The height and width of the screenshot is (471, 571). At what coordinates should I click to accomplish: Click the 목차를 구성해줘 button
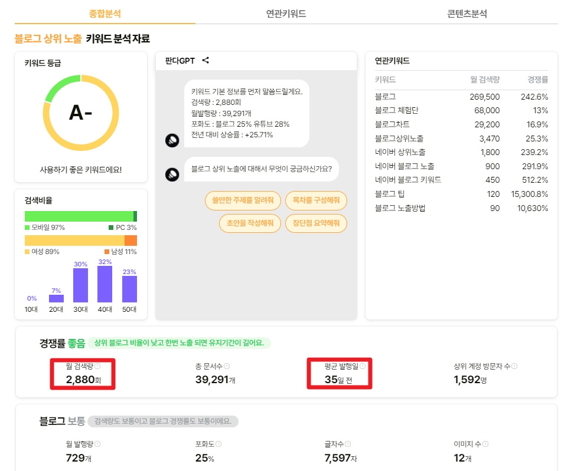click(x=316, y=200)
